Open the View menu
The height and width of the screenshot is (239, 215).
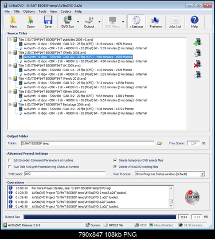click(x=53, y=11)
